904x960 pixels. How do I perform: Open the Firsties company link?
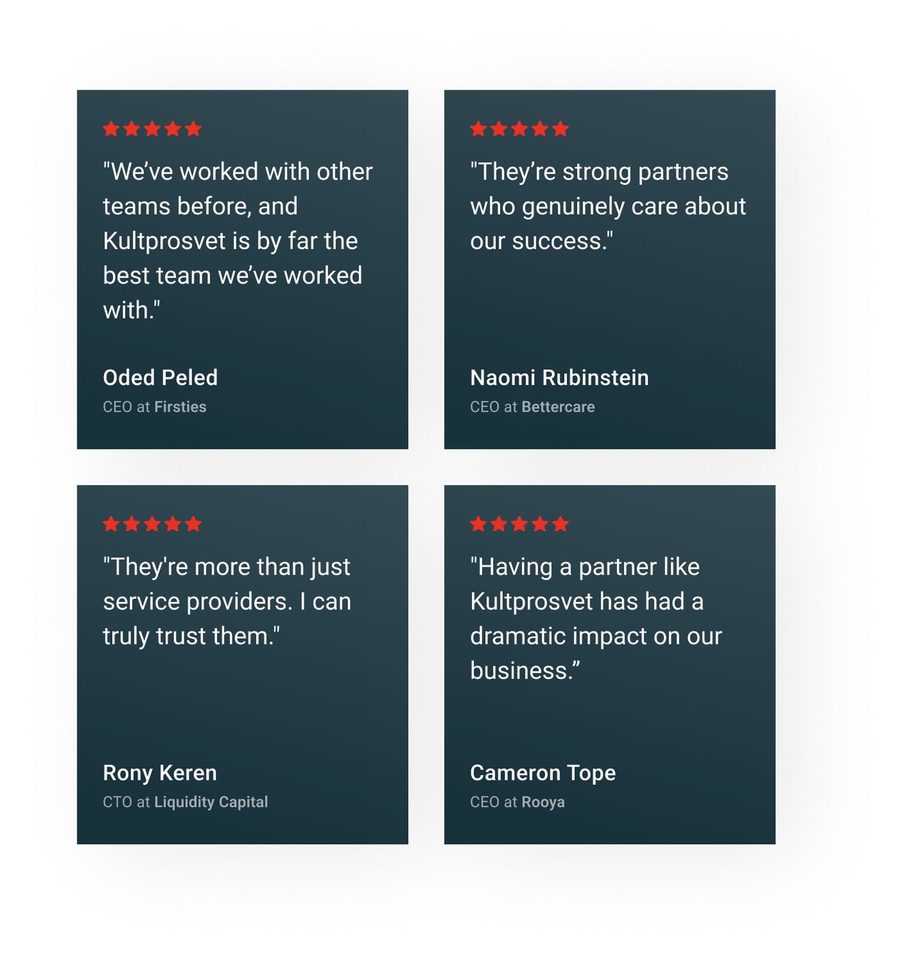[180, 407]
